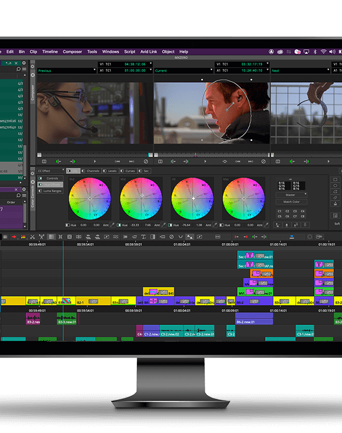
Task: Select the C4 color bucket
Action: point(303,211)
